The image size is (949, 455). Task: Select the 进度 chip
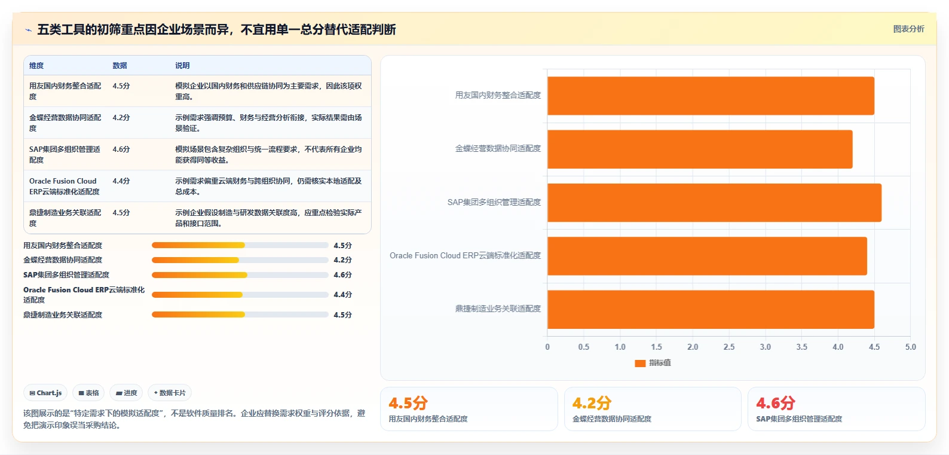click(126, 393)
